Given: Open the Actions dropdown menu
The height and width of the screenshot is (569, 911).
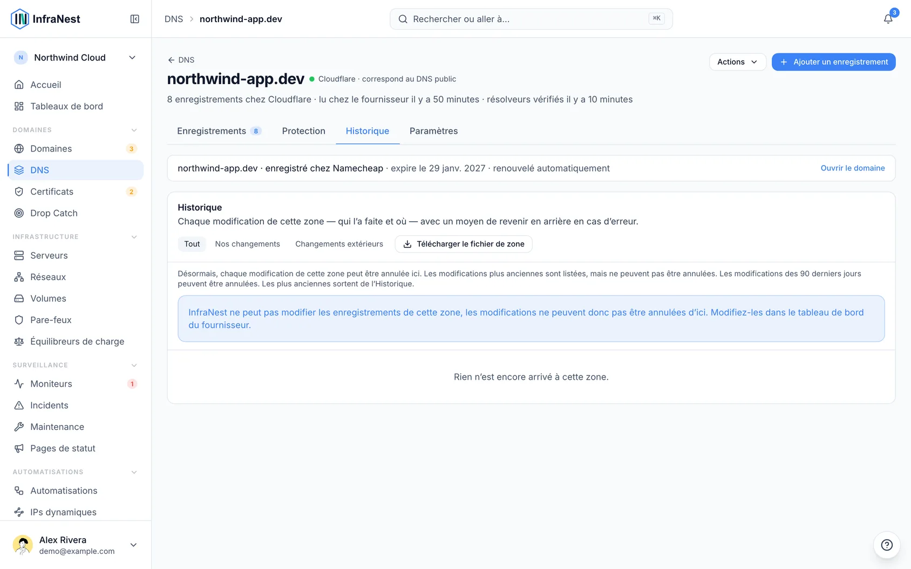Looking at the screenshot, I should pyautogui.click(x=737, y=62).
